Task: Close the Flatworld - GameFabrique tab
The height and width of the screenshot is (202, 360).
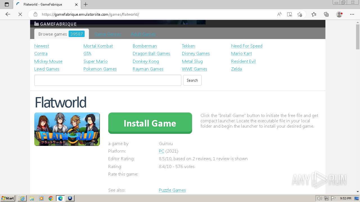Action: 76,4
